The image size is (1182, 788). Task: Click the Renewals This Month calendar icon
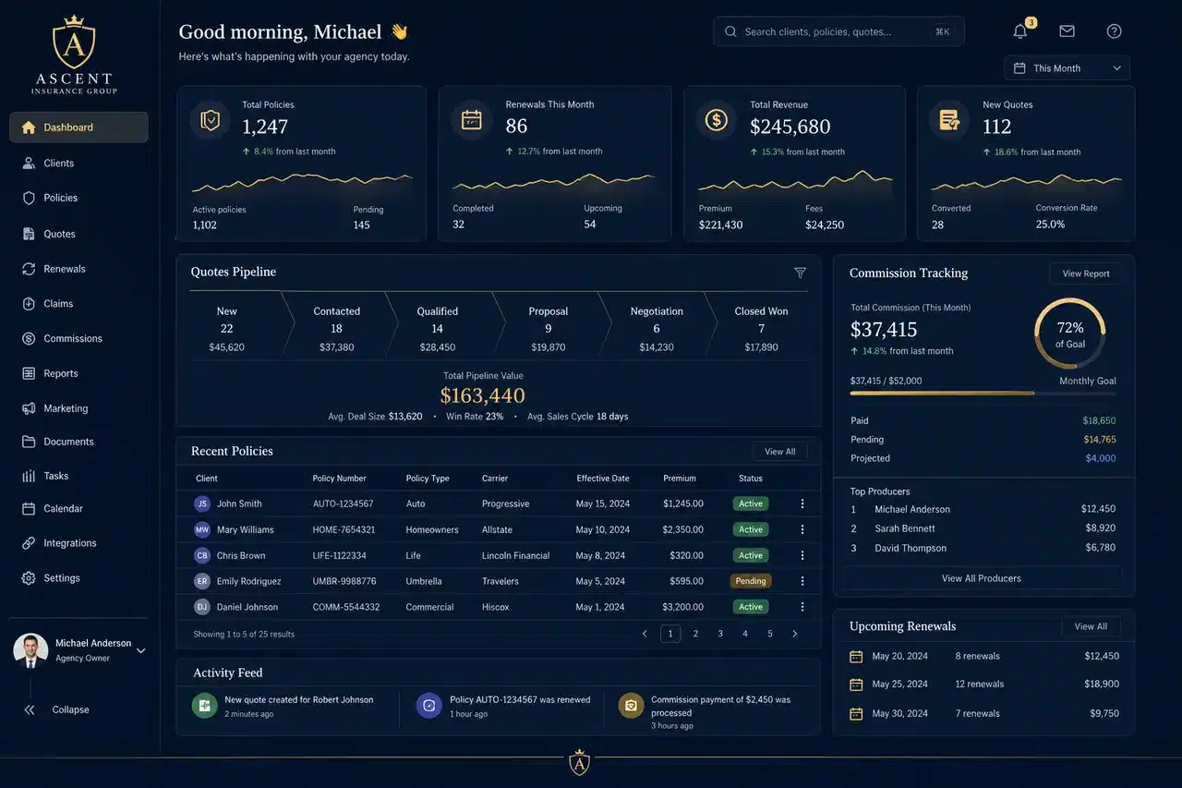pos(471,120)
